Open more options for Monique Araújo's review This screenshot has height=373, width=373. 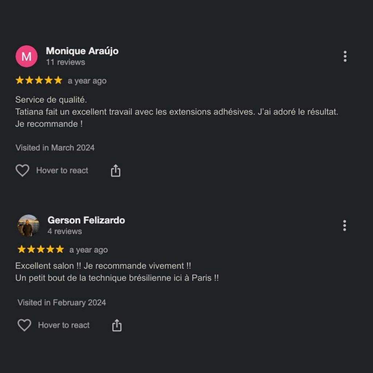(x=345, y=56)
